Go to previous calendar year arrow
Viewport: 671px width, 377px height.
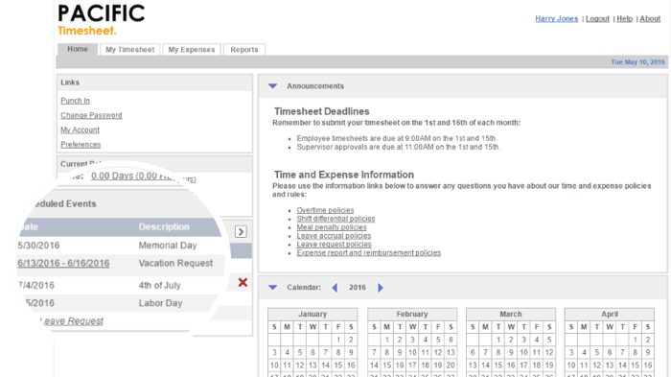(x=335, y=288)
